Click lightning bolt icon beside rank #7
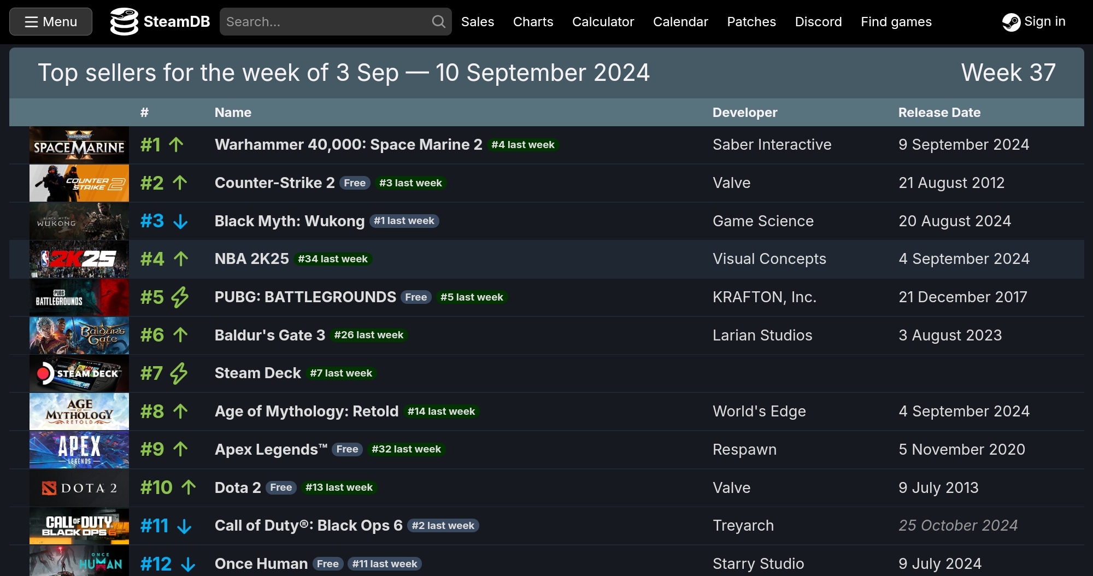Image resolution: width=1093 pixels, height=576 pixels. tap(179, 374)
